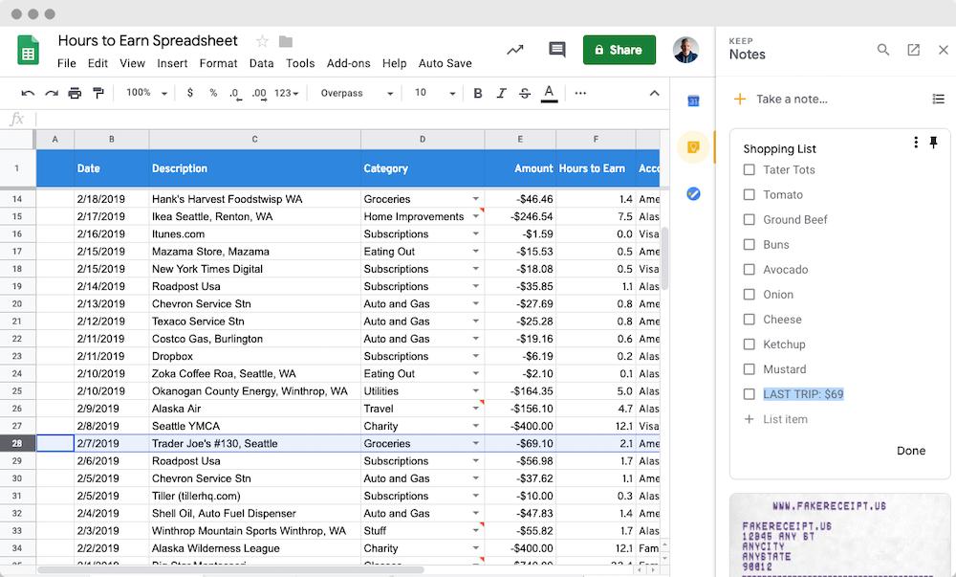Open the activity trend icon
956x577 pixels.
[x=515, y=50]
